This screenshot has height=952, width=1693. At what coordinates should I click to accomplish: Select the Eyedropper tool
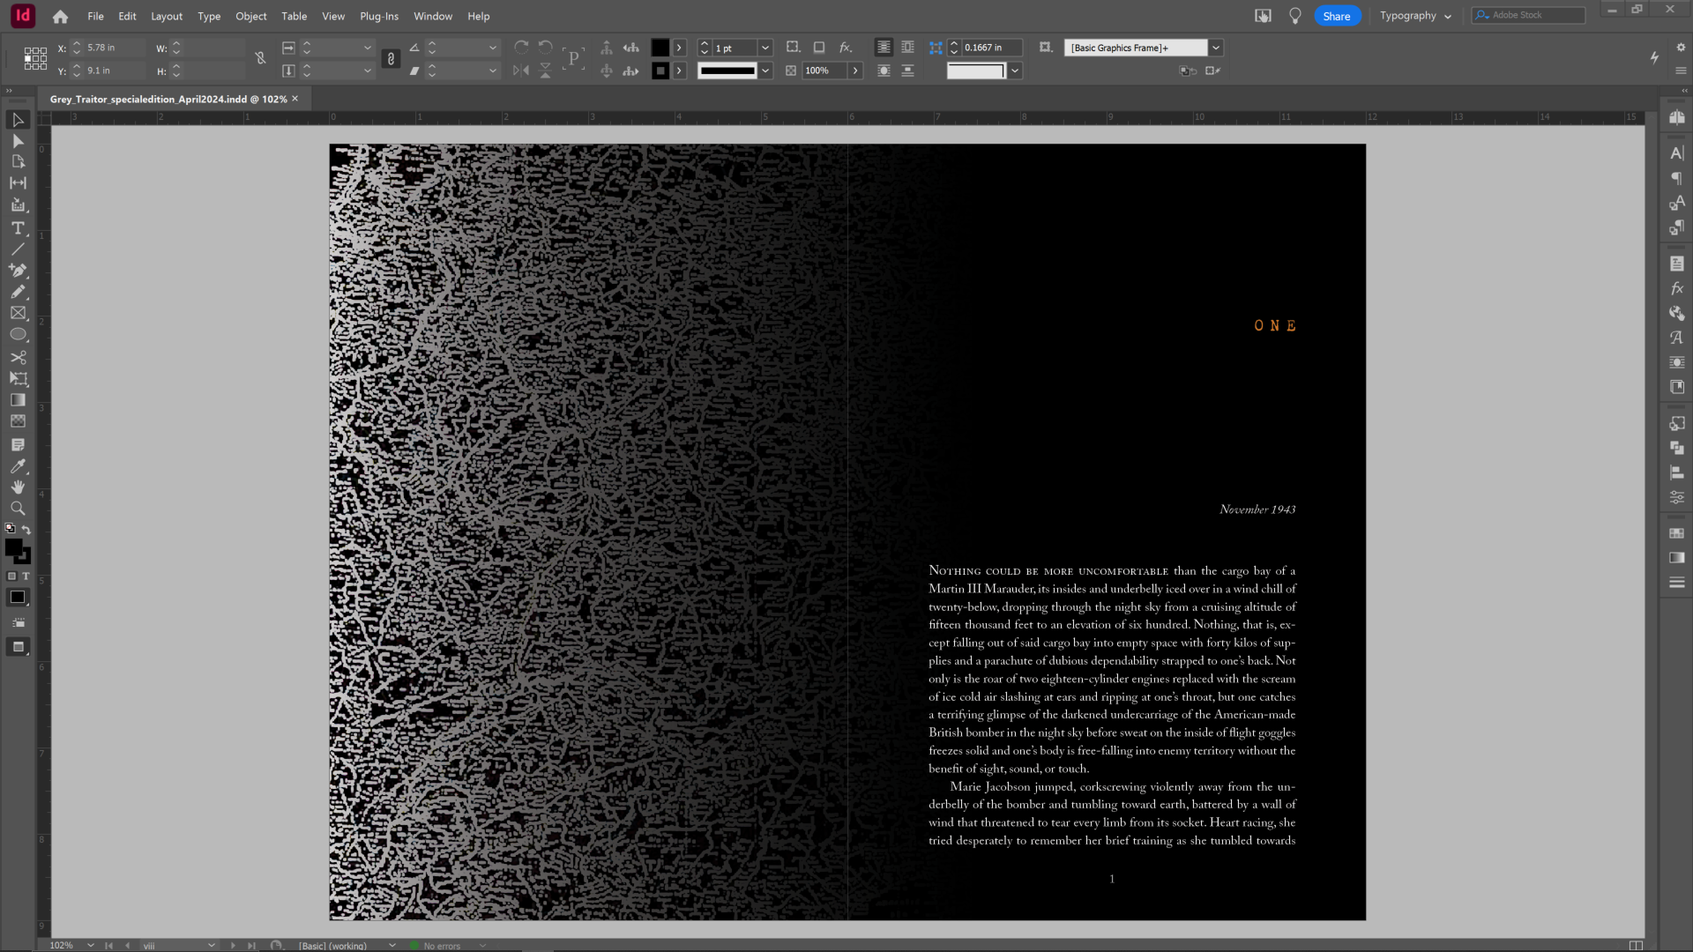pos(18,466)
